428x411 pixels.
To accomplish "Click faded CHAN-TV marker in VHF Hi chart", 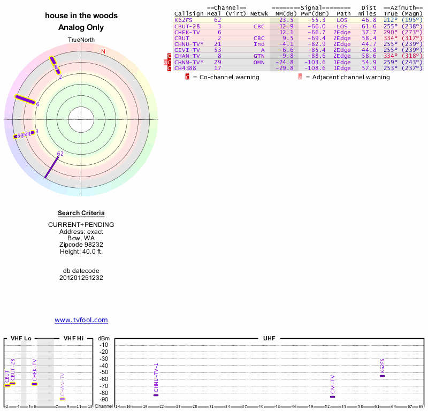I will click(x=62, y=399).
